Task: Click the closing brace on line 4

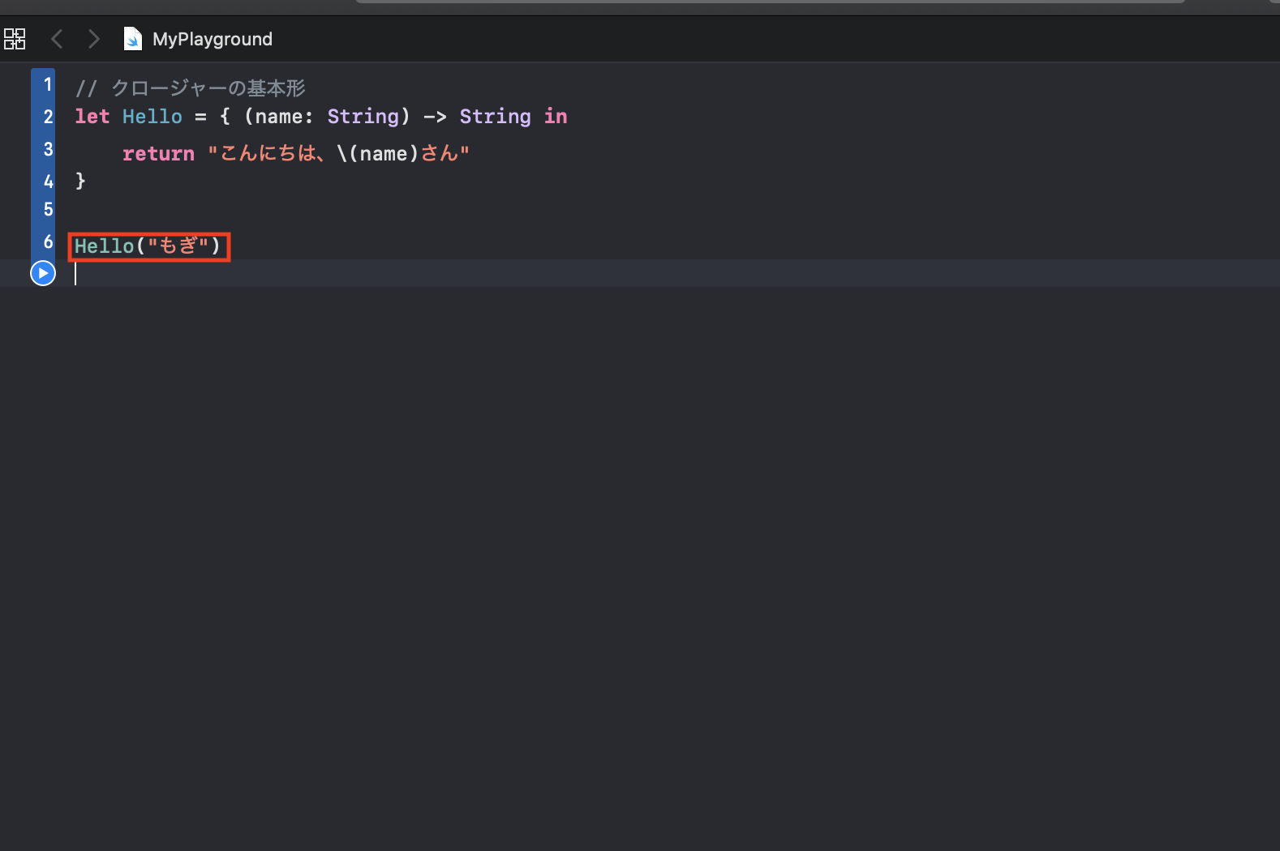Action: pyautogui.click(x=80, y=181)
